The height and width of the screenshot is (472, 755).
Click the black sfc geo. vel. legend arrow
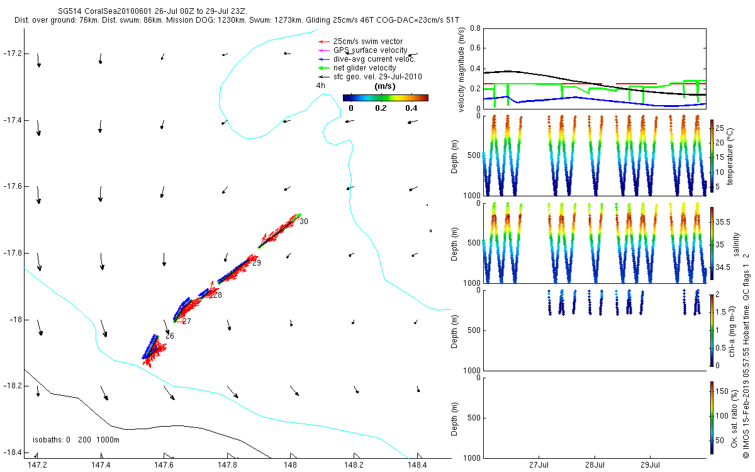[323, 77]
